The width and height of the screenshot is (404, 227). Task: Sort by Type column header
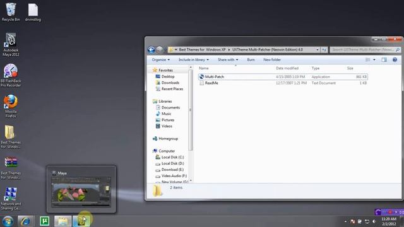(x=316, y=68)
